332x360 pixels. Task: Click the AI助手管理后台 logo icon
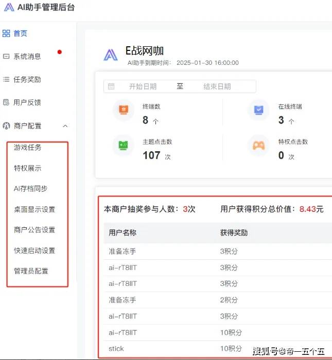click(x=9, y=7)
